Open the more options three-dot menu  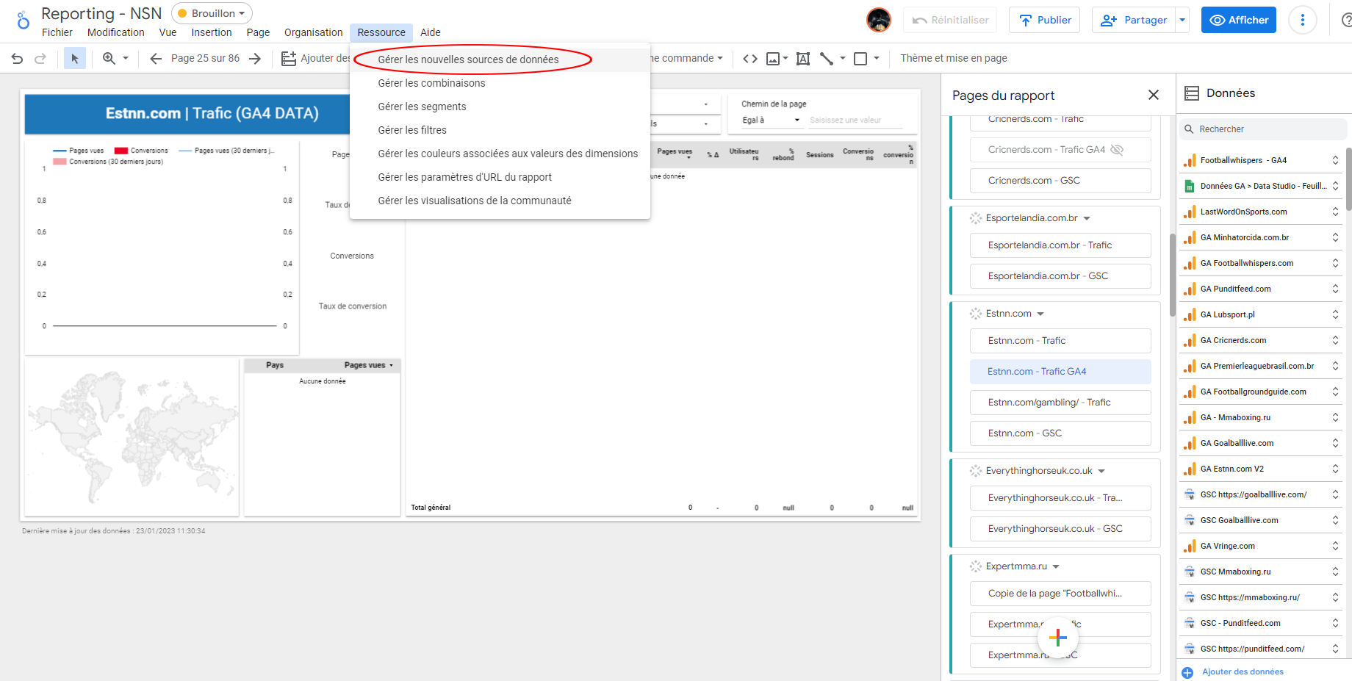pyautogui.click(x=1302, y=20)
